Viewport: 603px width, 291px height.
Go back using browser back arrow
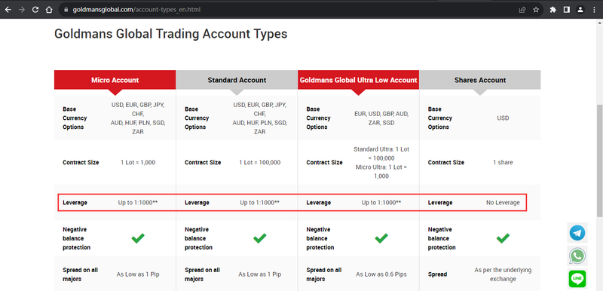click(x=8, y=10)
